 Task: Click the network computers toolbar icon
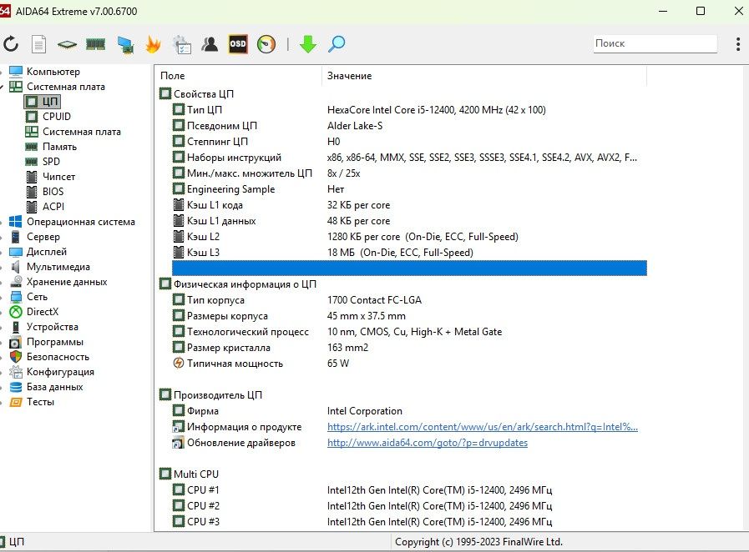click(125, 45)
